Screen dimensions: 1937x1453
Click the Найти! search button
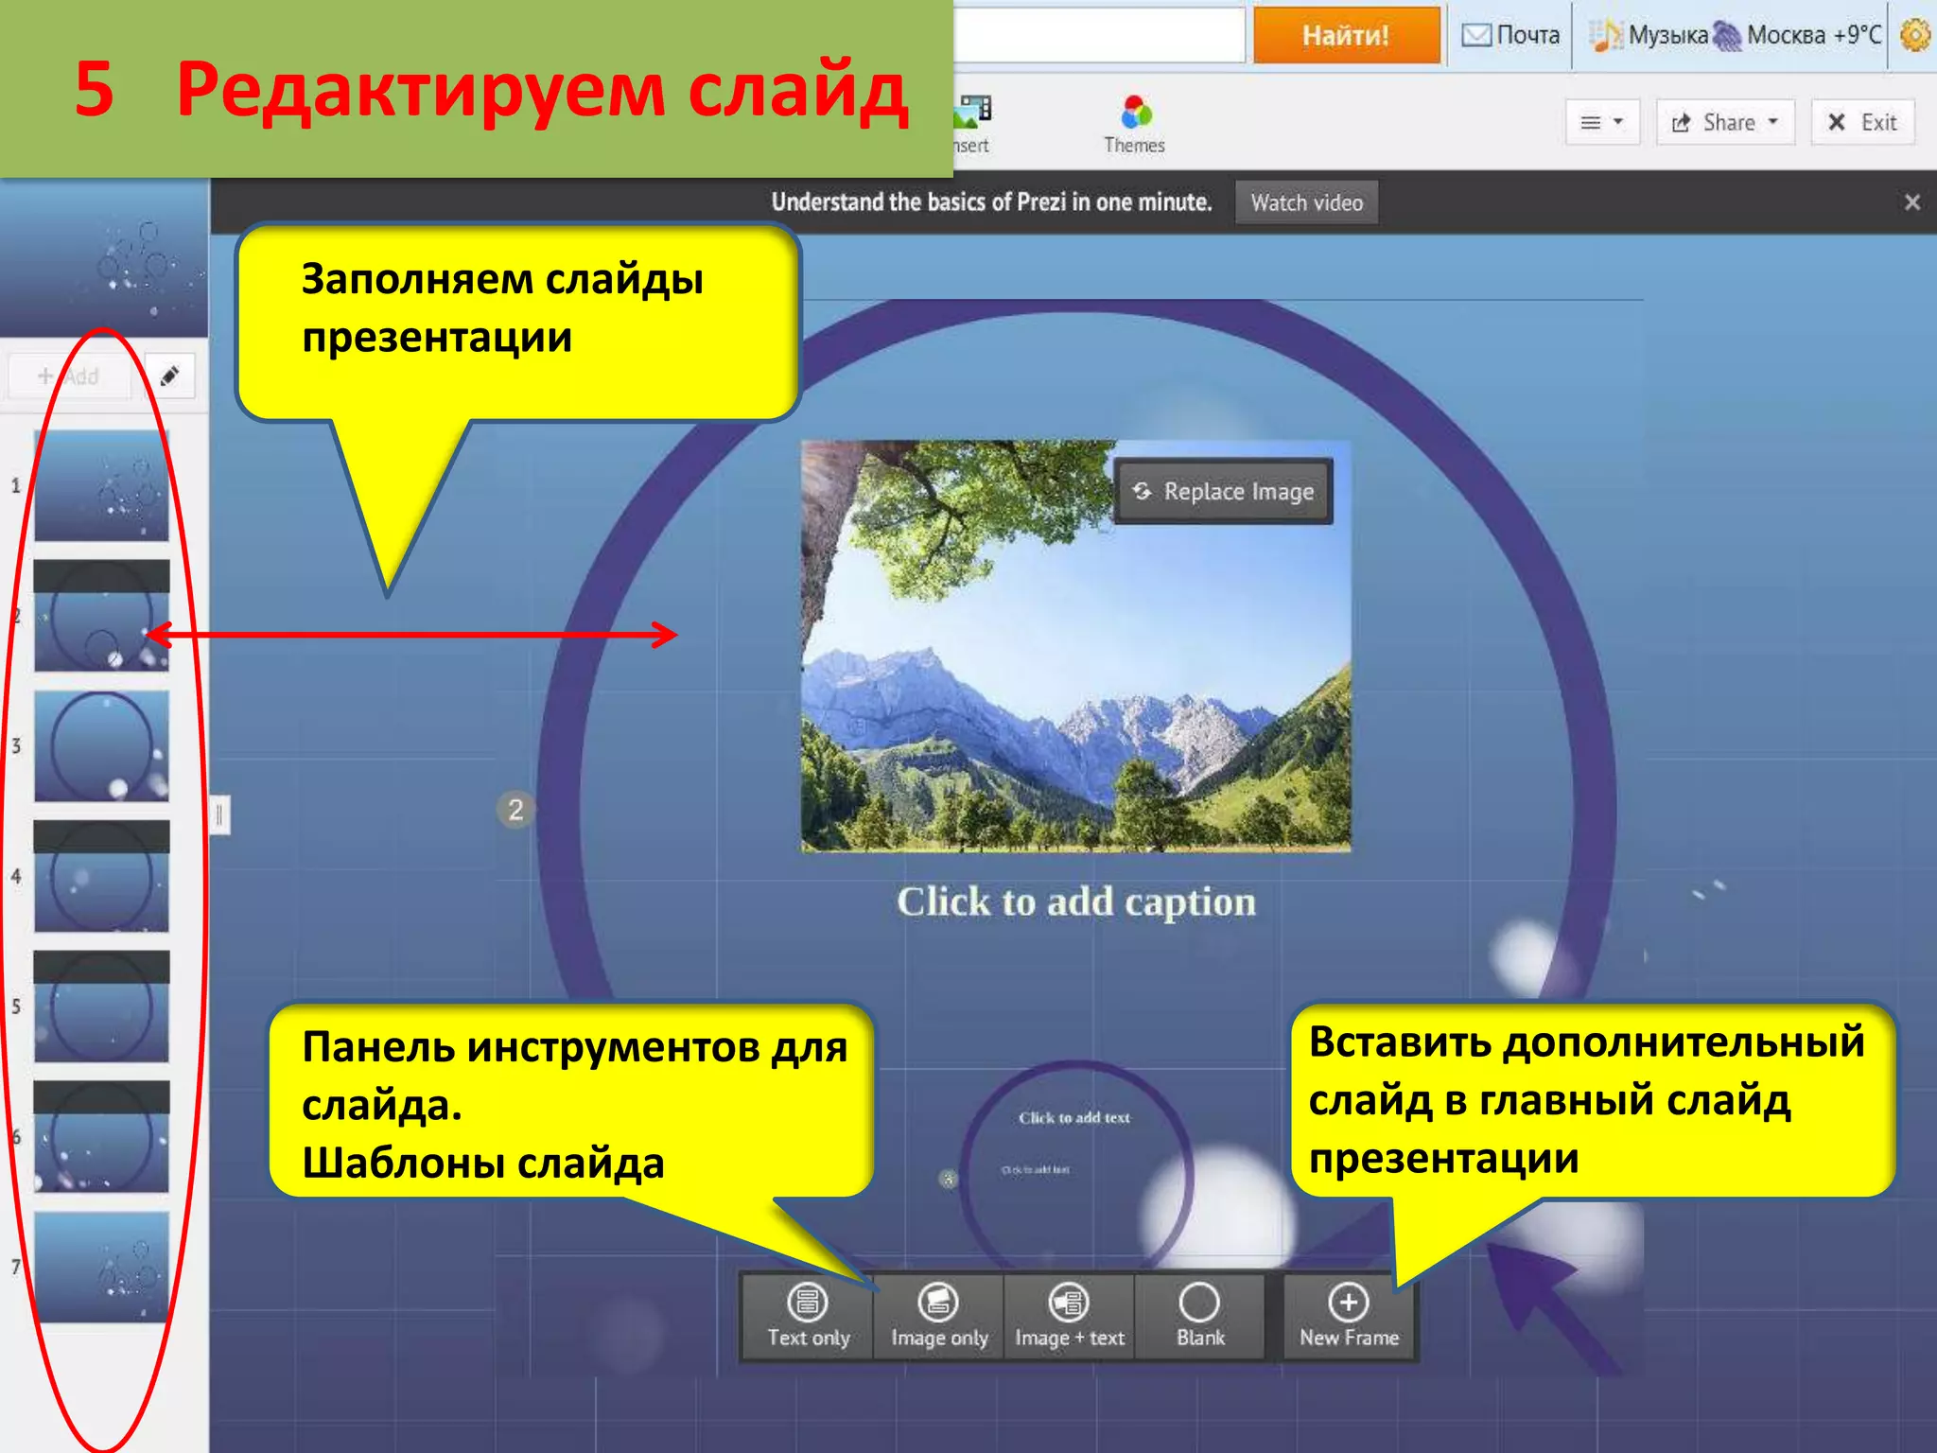(x=1346, y=35)
